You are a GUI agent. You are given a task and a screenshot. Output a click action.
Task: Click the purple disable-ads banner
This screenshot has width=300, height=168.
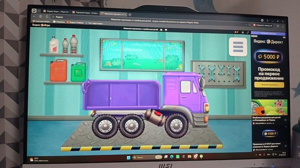[268, 33]
